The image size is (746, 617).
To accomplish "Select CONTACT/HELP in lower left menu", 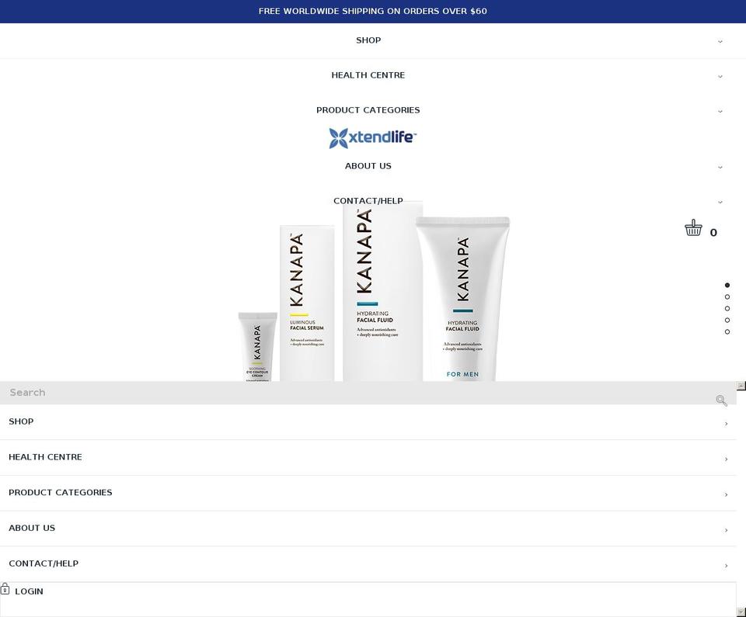I will [x=44, y=563].
